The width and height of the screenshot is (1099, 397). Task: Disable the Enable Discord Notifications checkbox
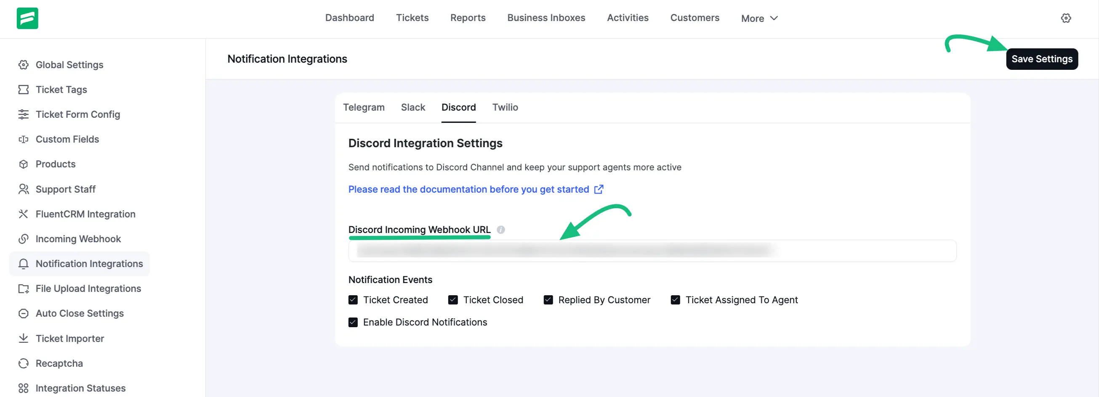353,322
